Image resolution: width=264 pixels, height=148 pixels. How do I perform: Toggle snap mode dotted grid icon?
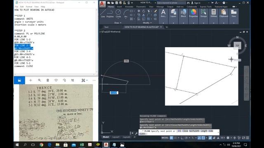175,138
